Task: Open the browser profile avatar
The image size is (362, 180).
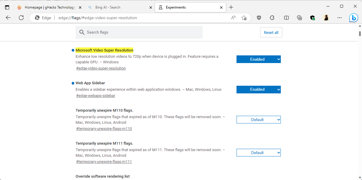Action: pyautogui.click(x=326, y=18)
